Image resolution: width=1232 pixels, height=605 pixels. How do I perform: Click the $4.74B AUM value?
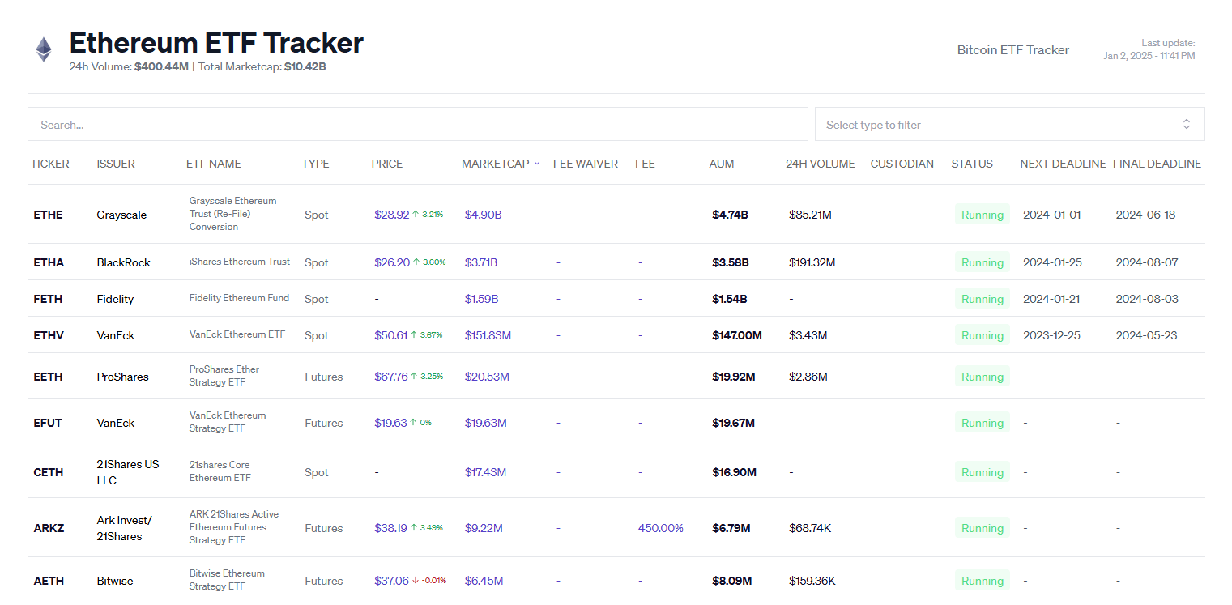730,215
